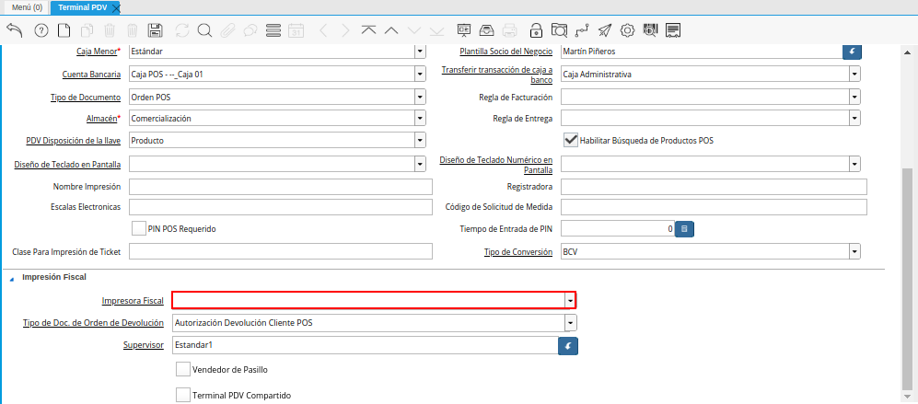Close the Terminal PDV tab

point(115,8)
